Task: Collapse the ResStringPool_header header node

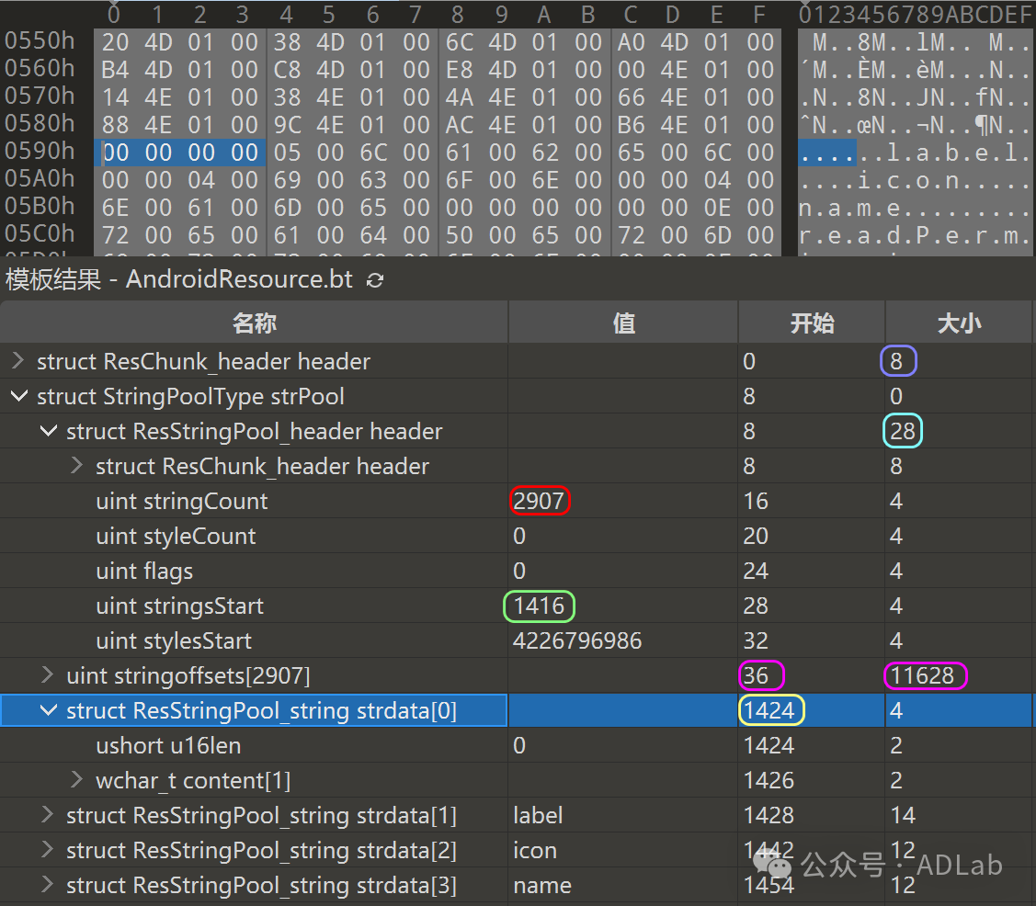Action: pos(48,432)
